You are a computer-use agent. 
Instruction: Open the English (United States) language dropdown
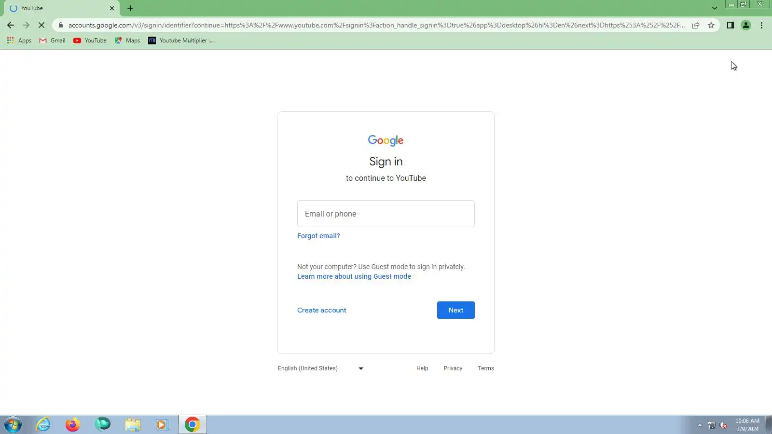click(321, 368)
